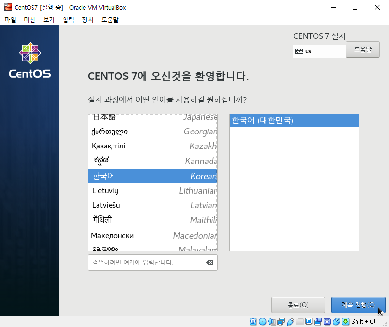Open the 장치 menu
Viewport: 389px width, 327px height.
tap(88, 20)
